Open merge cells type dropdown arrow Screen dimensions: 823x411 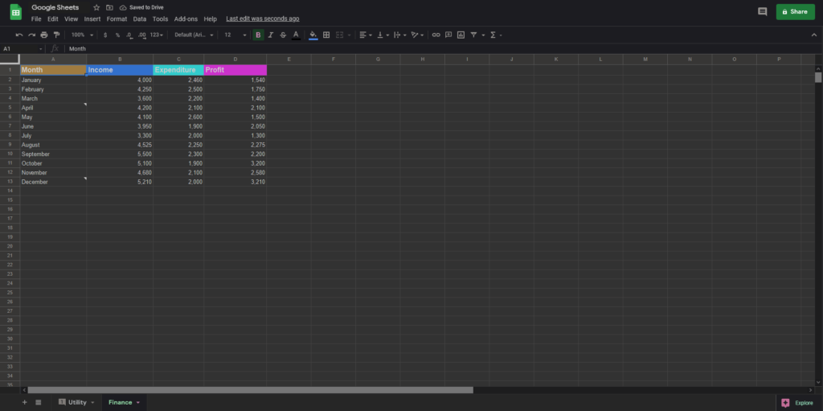(350, 35)
